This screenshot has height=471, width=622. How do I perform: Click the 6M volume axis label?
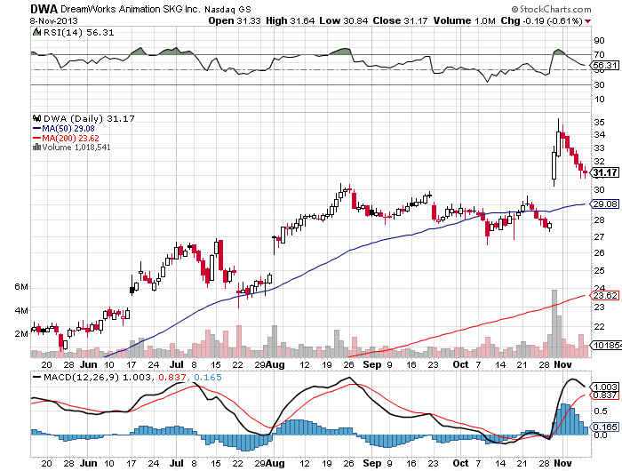click(21, 287)
